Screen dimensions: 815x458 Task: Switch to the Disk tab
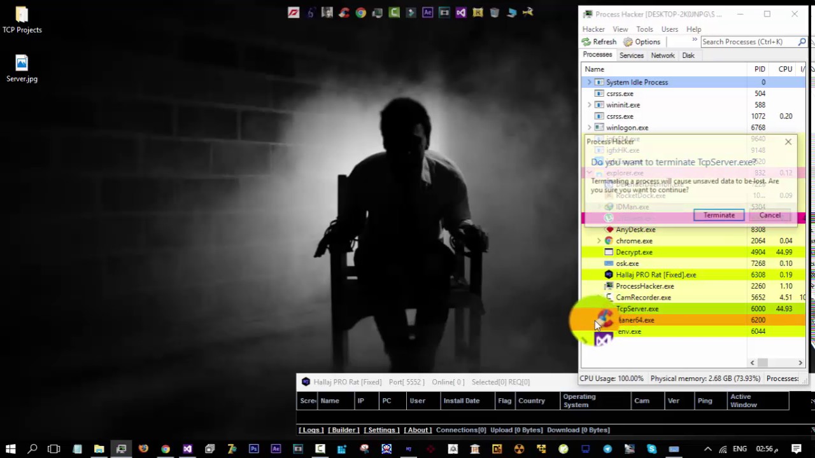[688, 55]
